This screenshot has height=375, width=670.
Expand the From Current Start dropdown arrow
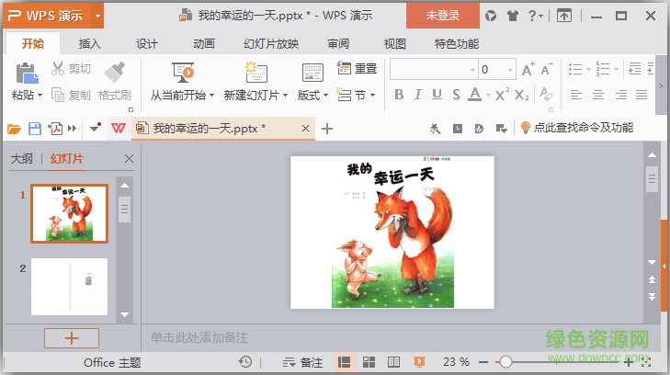(211, 96)
